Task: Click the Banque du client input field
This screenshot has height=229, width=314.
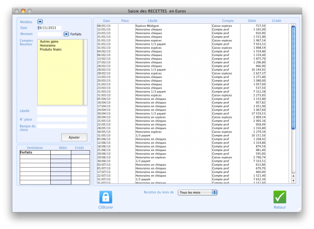Action: 62,126
